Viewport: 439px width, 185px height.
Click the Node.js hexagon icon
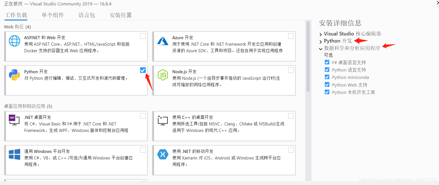[x=163, y=75]
